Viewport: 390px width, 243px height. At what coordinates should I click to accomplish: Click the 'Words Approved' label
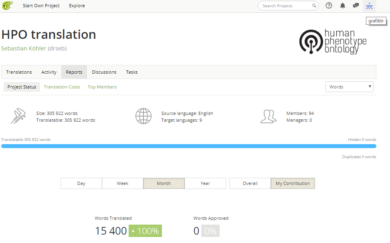pos(211,218)
